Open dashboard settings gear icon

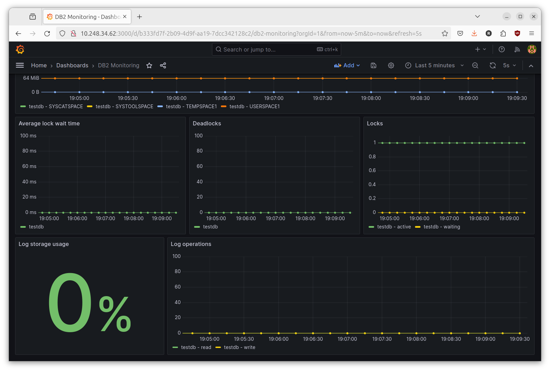(391, 65)
